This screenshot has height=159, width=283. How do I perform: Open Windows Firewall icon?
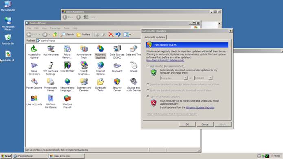67,102
